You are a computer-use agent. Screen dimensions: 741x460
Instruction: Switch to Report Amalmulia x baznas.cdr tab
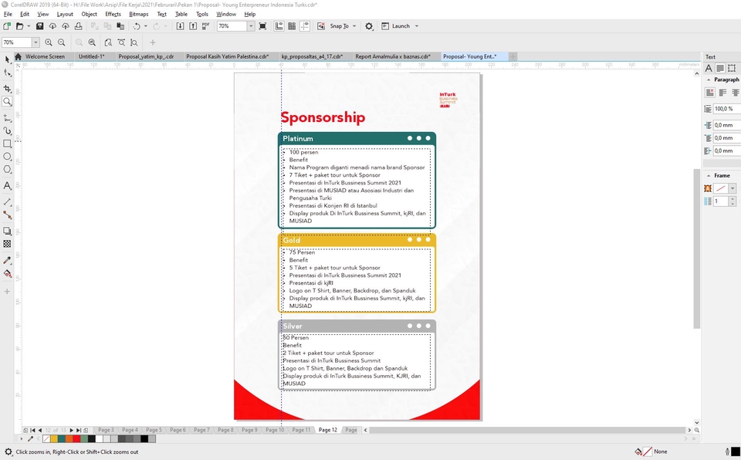[x=393, y=56]
